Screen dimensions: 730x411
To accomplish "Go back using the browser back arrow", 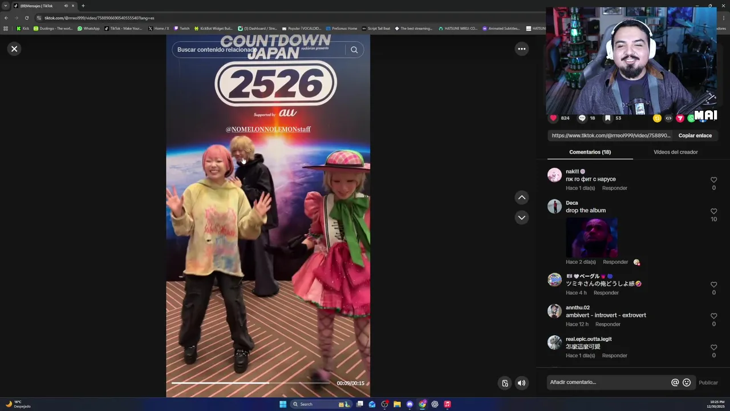I will [x=6, y=18].
